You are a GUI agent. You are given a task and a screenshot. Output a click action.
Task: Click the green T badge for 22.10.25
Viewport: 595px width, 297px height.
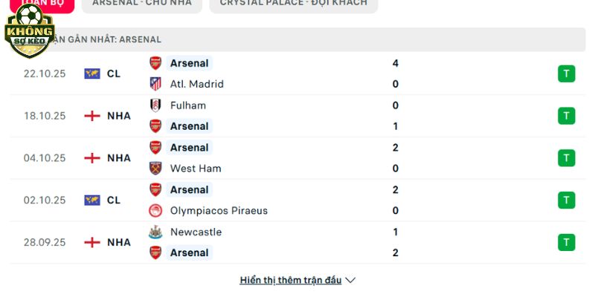pyautogui.click(x=566, y=74)
